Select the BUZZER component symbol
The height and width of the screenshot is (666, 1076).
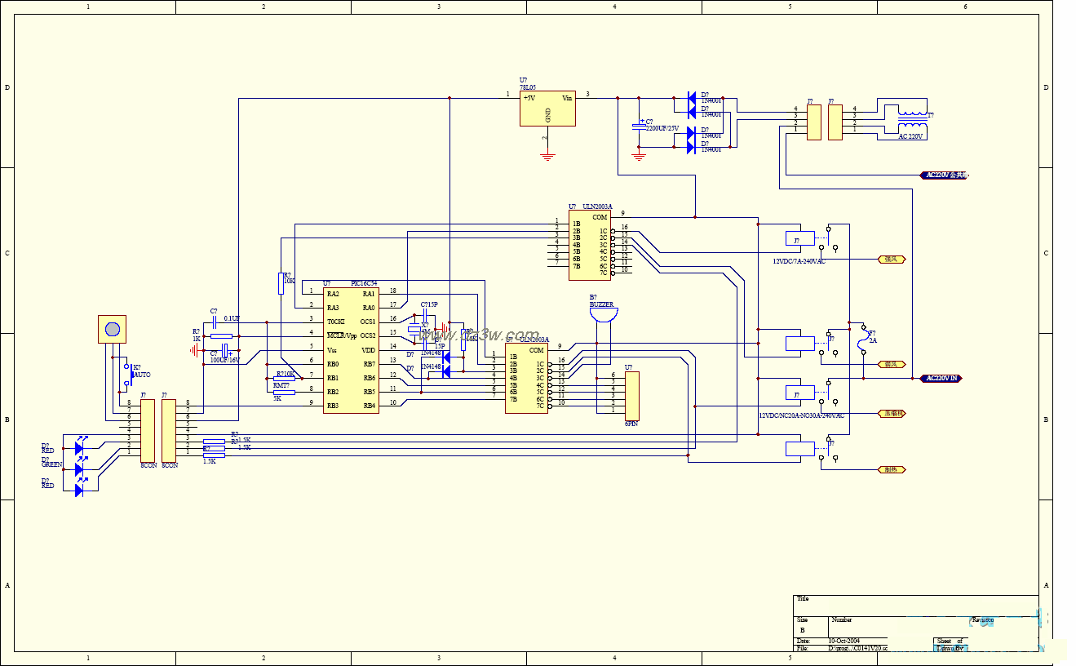(604, 314)
